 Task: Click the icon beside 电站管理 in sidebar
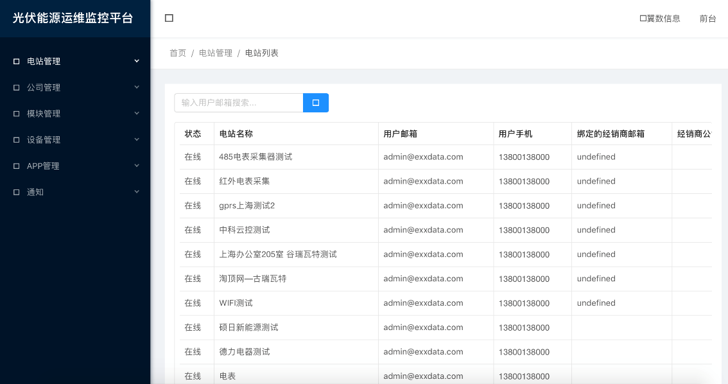17,62
